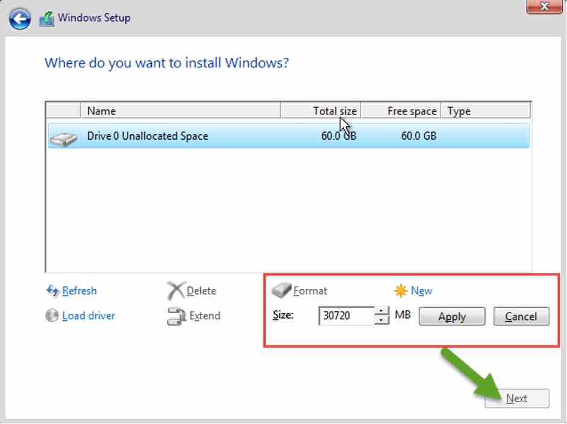Click the Format drive icon
The height and width of the screenshot is (424, 567).
[x=281, y=291]
